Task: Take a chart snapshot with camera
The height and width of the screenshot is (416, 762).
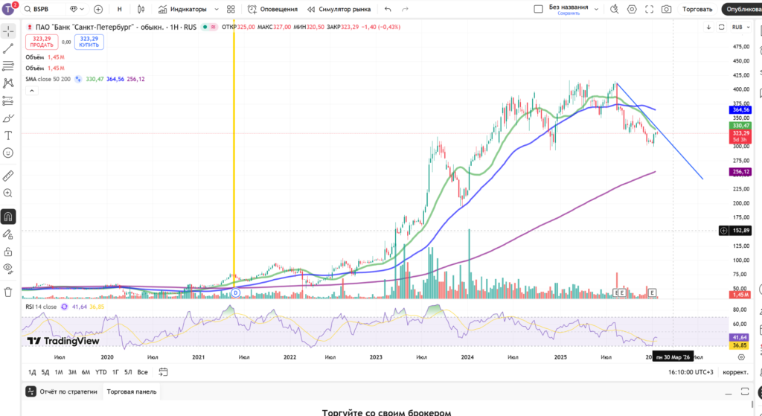Action: coord(667,9)
